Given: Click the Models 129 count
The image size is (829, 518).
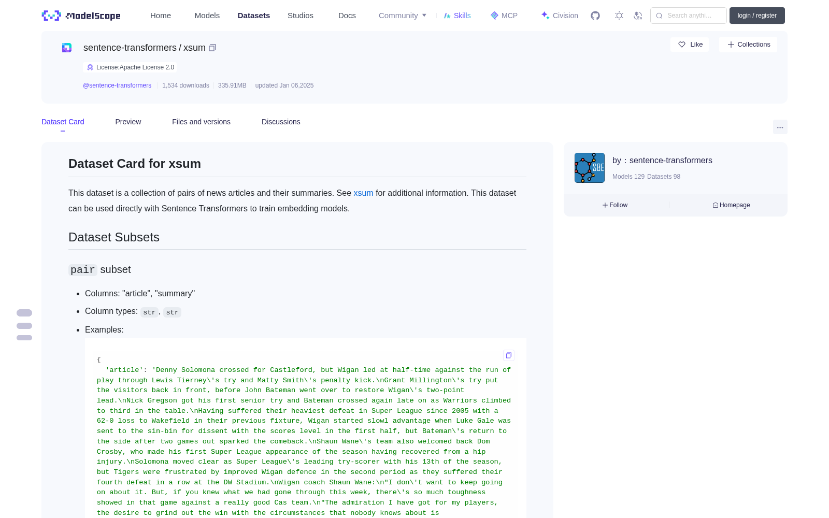Looking at the screenshot, I should 628,177.
